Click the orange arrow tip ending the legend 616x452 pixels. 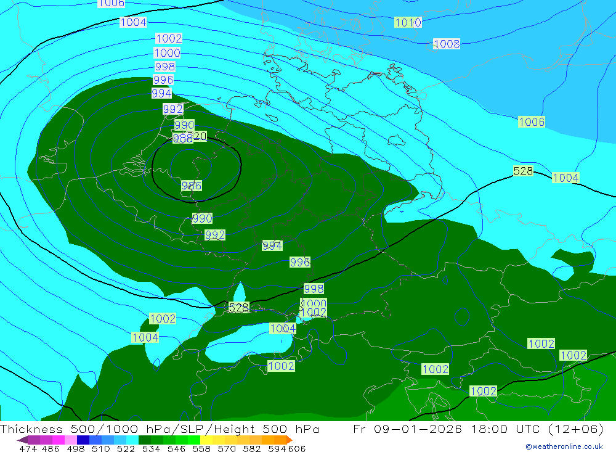coord(290,440)
